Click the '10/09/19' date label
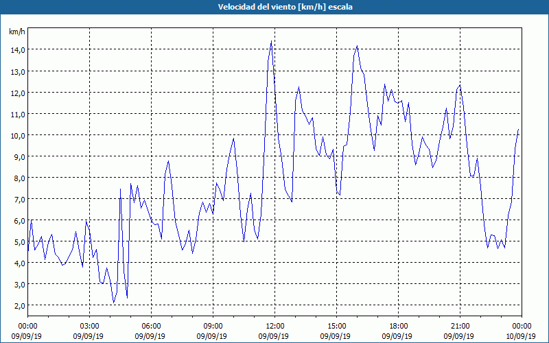The height and width of the screenshot is (343, 549). tap(520, 336)
